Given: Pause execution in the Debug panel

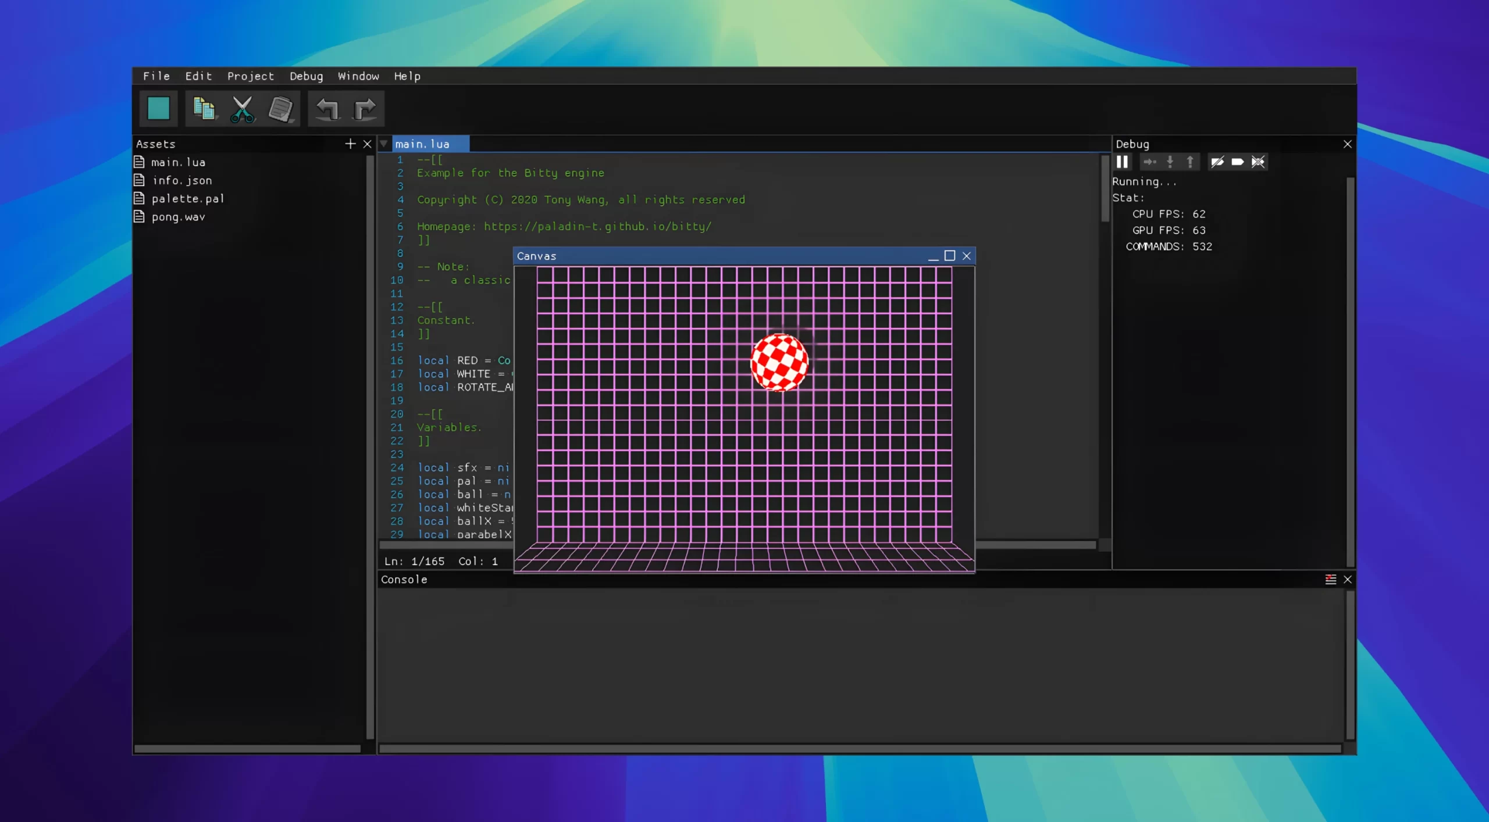Looking at the screenshot, I should click(1122, 162).
